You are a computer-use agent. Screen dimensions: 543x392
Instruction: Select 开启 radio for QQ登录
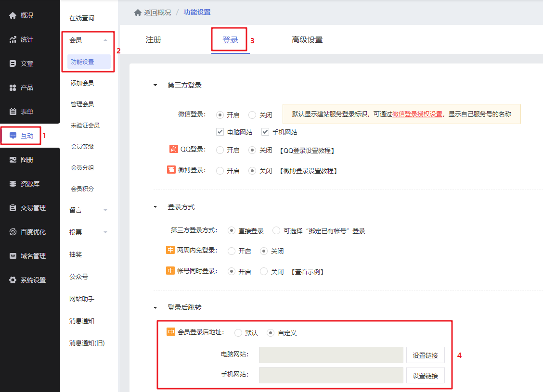220,150
